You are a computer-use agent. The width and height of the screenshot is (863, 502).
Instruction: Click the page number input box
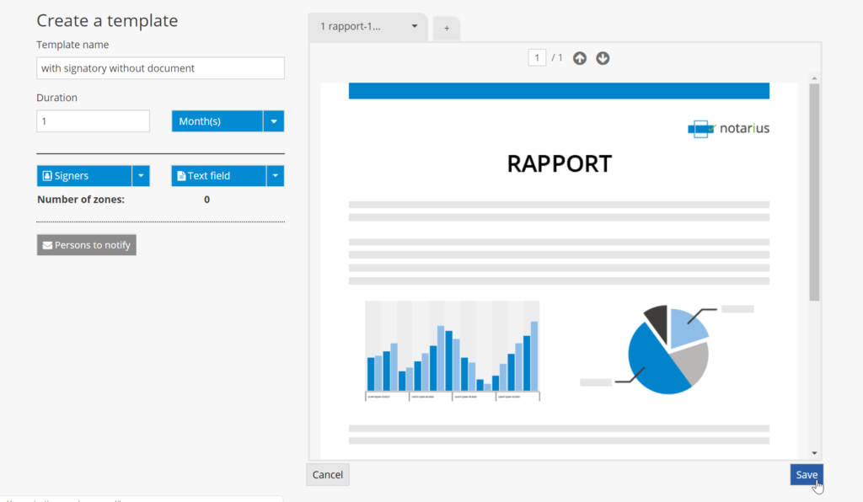click(x=537, y=58)
